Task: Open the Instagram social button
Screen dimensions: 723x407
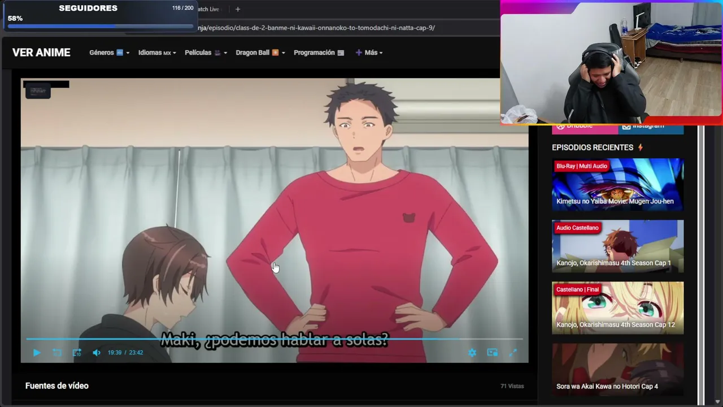Action: (651, 128)
